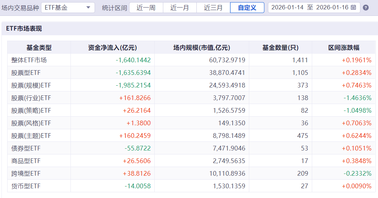Select the 近一月 interval tab
The width and height of the screenshot is (378, 198).
[180, 8]
